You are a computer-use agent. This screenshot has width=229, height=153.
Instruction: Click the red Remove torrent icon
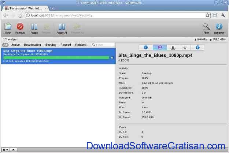[x=20, y=27]
